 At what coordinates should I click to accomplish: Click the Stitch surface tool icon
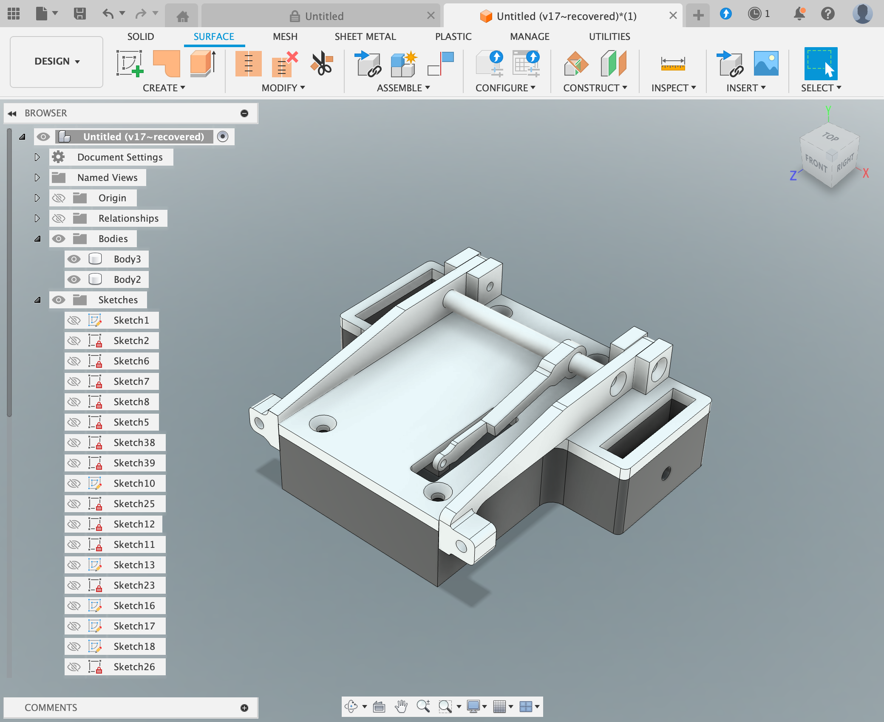tap(248, 64)
